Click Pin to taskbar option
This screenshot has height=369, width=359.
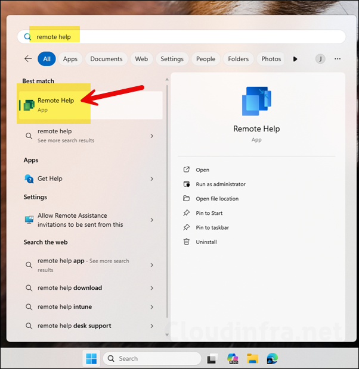[x=212, y=227]
